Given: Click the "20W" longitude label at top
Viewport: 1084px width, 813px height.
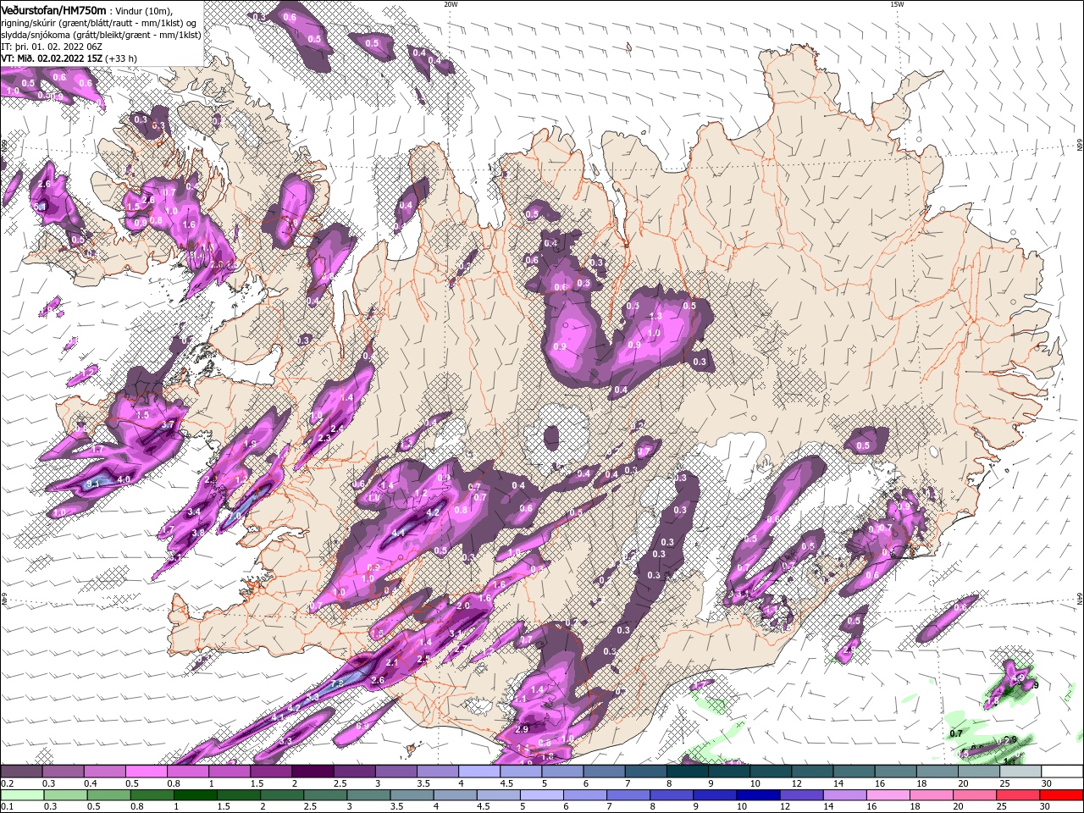Looking at the screenshot, I should pos(451,4).
